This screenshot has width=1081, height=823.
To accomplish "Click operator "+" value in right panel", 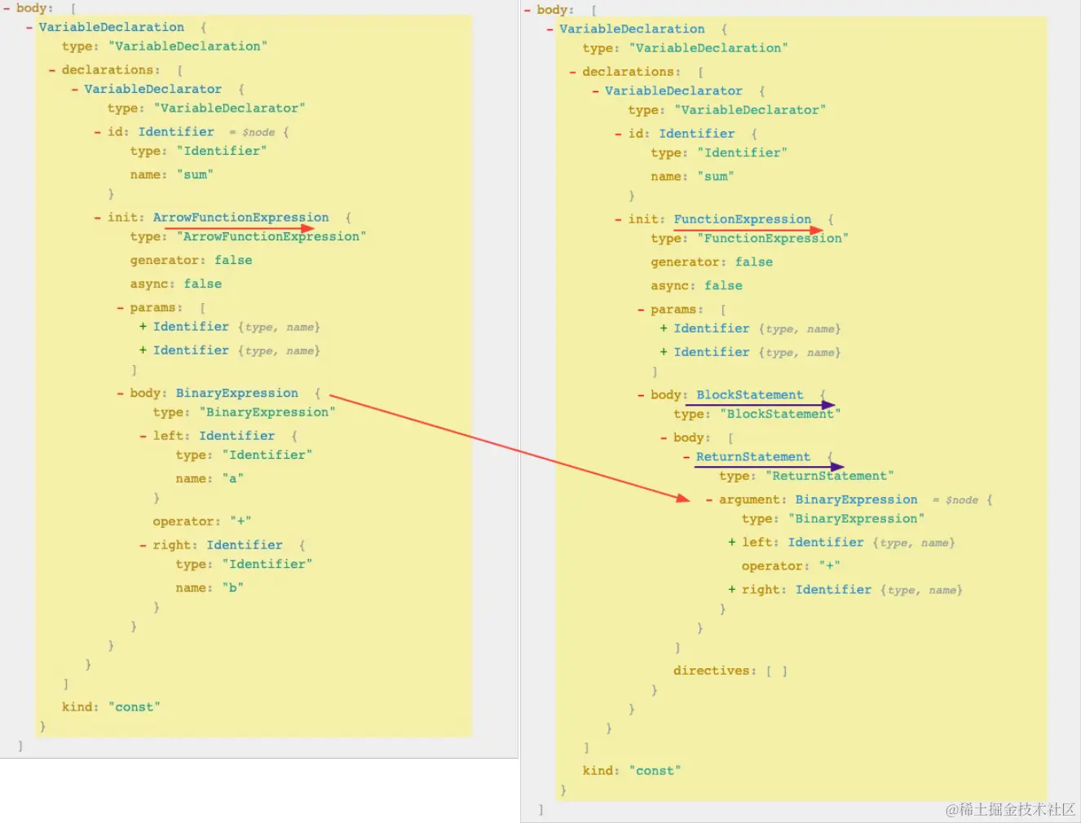I will pos(830,566).
